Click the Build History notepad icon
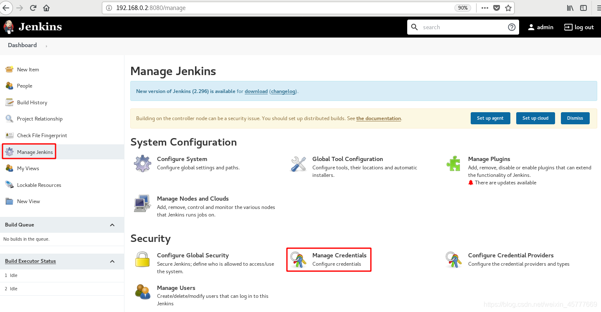The width and height of the screenshot is (601, 312). [x=9, y=102]
